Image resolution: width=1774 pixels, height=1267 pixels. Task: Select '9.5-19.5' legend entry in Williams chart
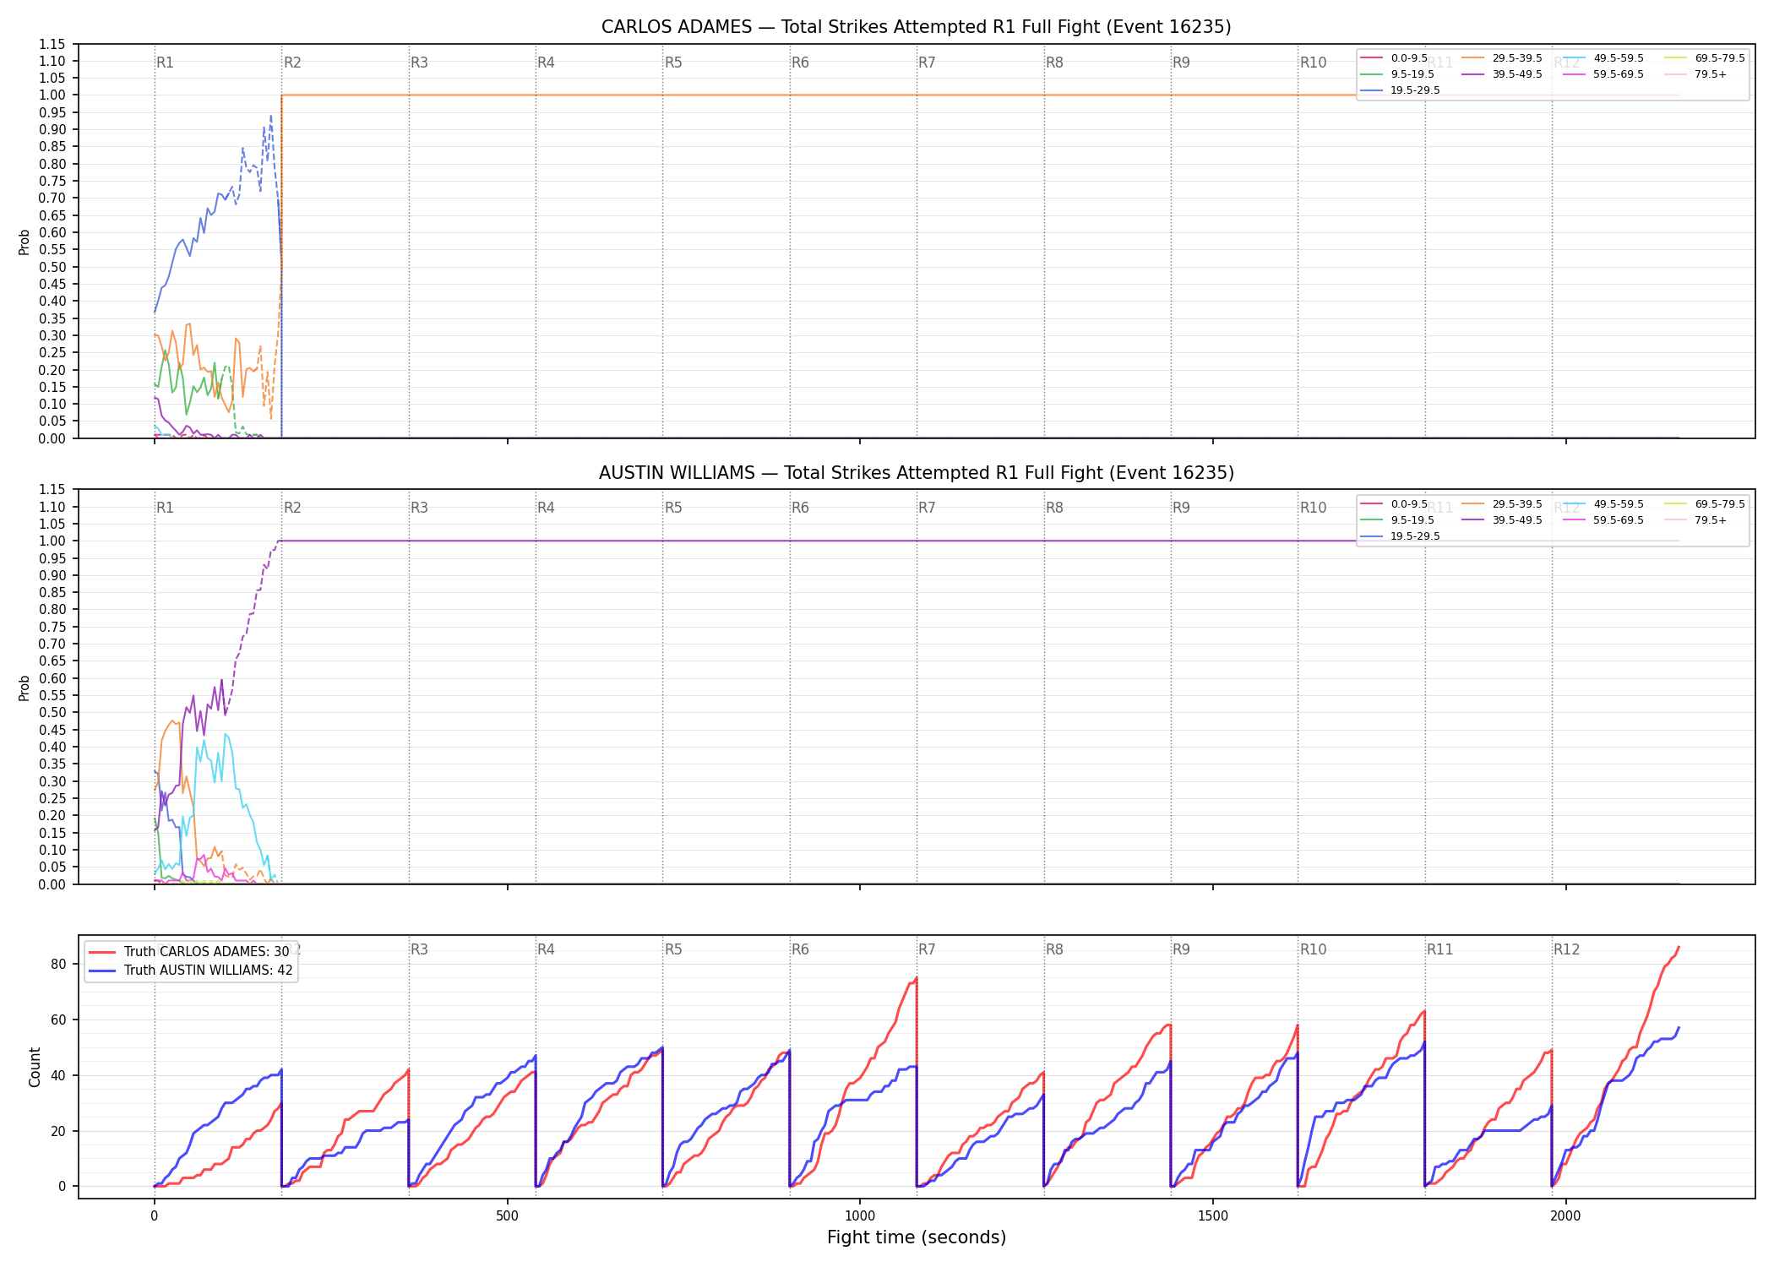click(x=1397, y=520)
